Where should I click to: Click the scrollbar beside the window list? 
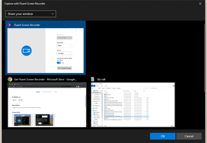coord(205,58)
